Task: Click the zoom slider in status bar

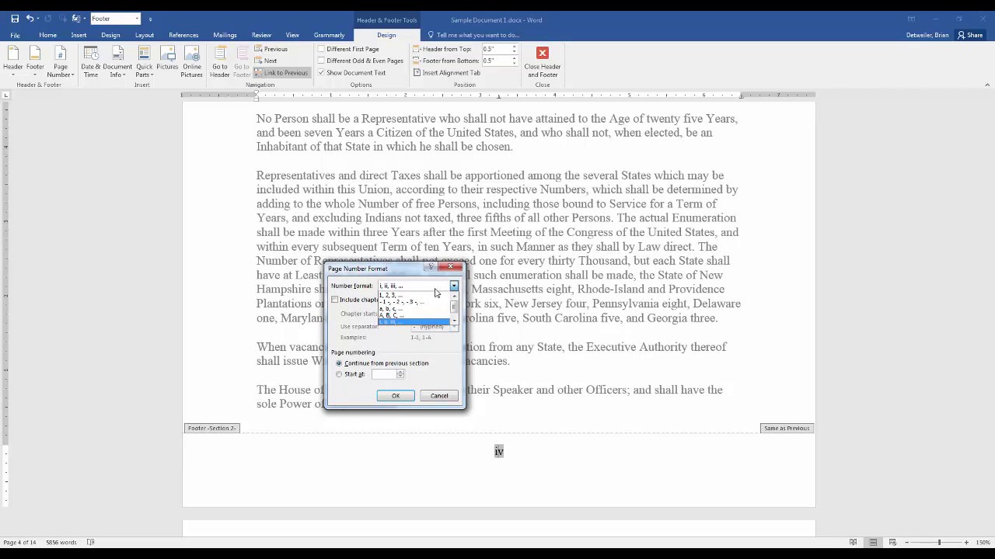Action: pos(938,542)
